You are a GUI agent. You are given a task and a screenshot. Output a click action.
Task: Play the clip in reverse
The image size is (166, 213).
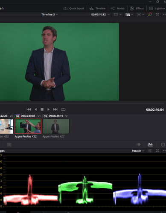click(x=36, y=109)
